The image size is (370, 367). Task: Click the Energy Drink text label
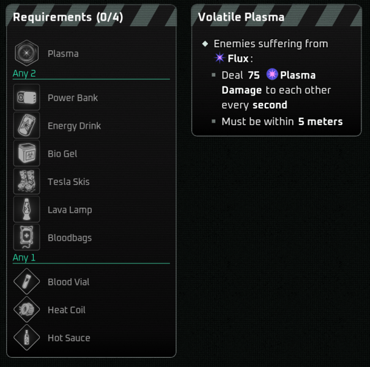(74, 126)
